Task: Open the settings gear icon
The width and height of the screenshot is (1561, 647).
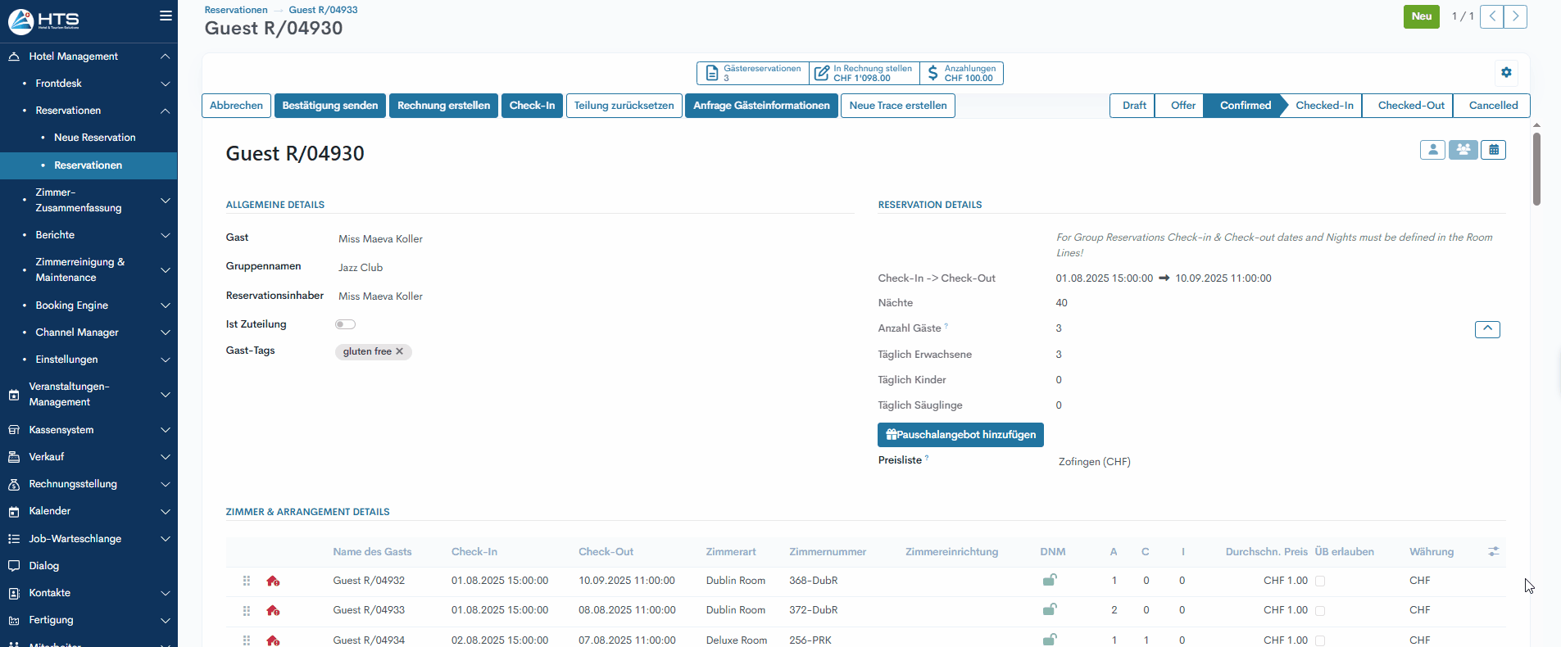Action: [1506, 72]
